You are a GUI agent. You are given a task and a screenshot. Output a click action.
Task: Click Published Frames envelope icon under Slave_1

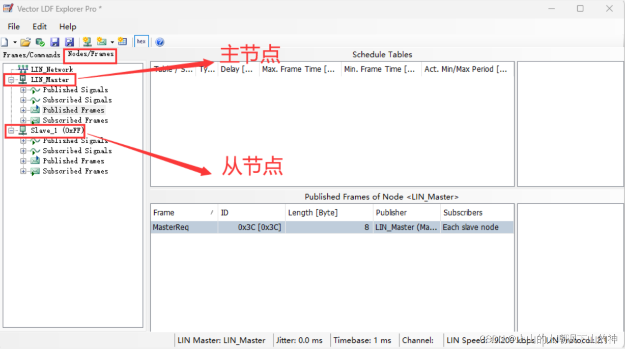[35, 161]
